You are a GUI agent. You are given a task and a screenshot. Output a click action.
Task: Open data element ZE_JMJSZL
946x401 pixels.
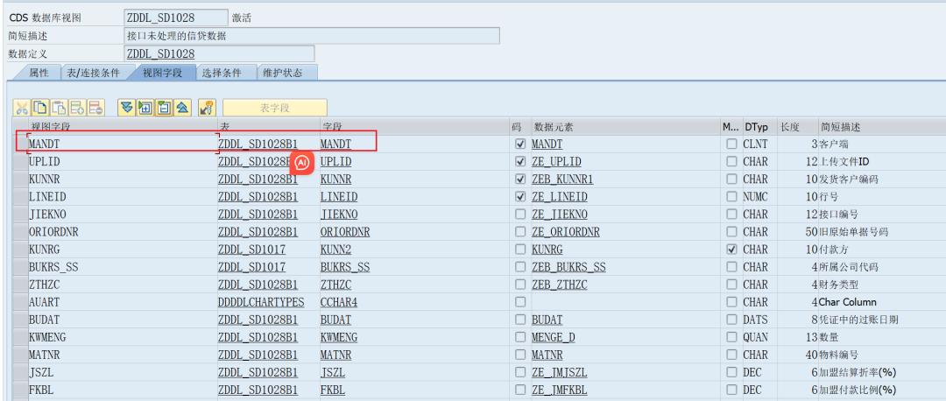click(559, 372)
